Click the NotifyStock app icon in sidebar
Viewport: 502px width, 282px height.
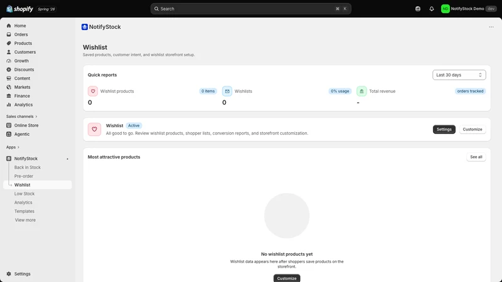click(x=9, y=159)
